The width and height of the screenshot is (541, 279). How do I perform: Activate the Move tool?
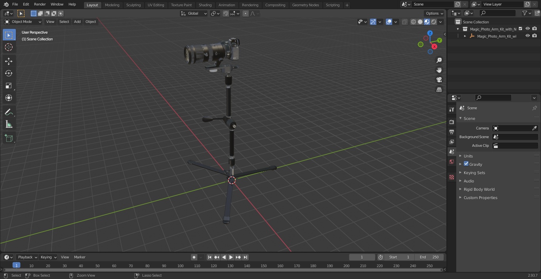point(9,61)
